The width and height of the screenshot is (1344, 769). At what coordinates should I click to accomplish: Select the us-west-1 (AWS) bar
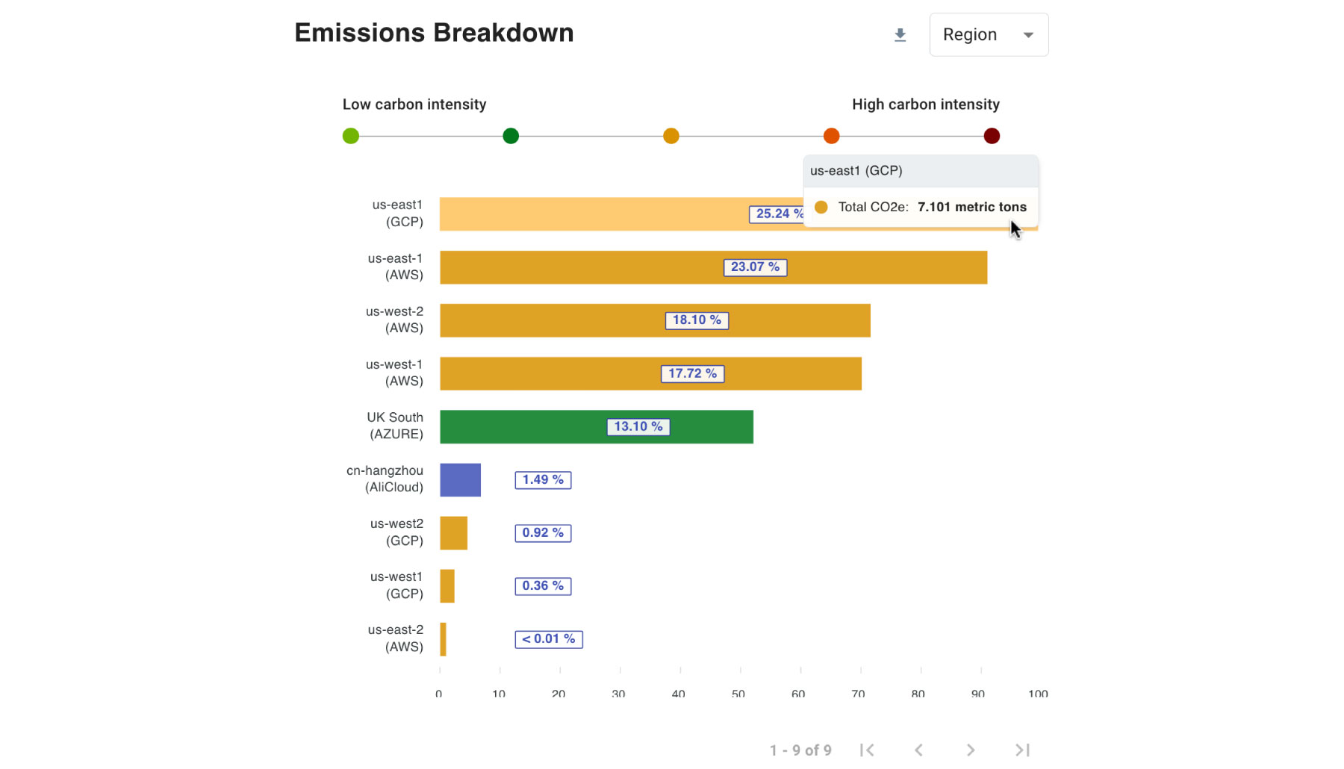pos(650,373)
